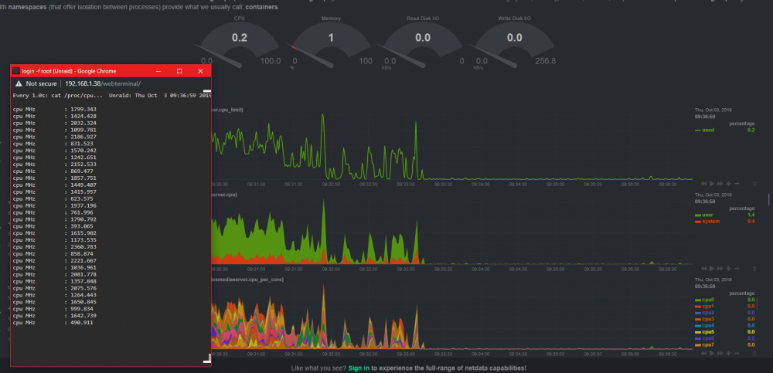Viewport: 773px width, 373px height.
Task: Click the cpu_per_core chart title
Action: 247,280
